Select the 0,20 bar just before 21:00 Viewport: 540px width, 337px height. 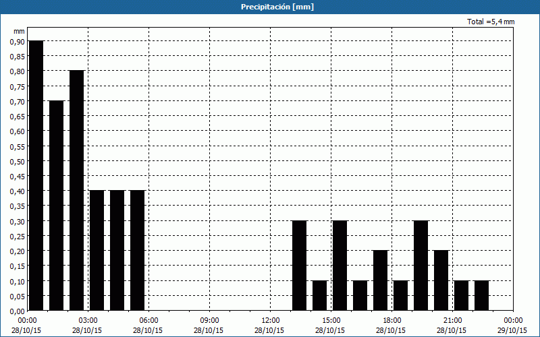pos(441,280)
